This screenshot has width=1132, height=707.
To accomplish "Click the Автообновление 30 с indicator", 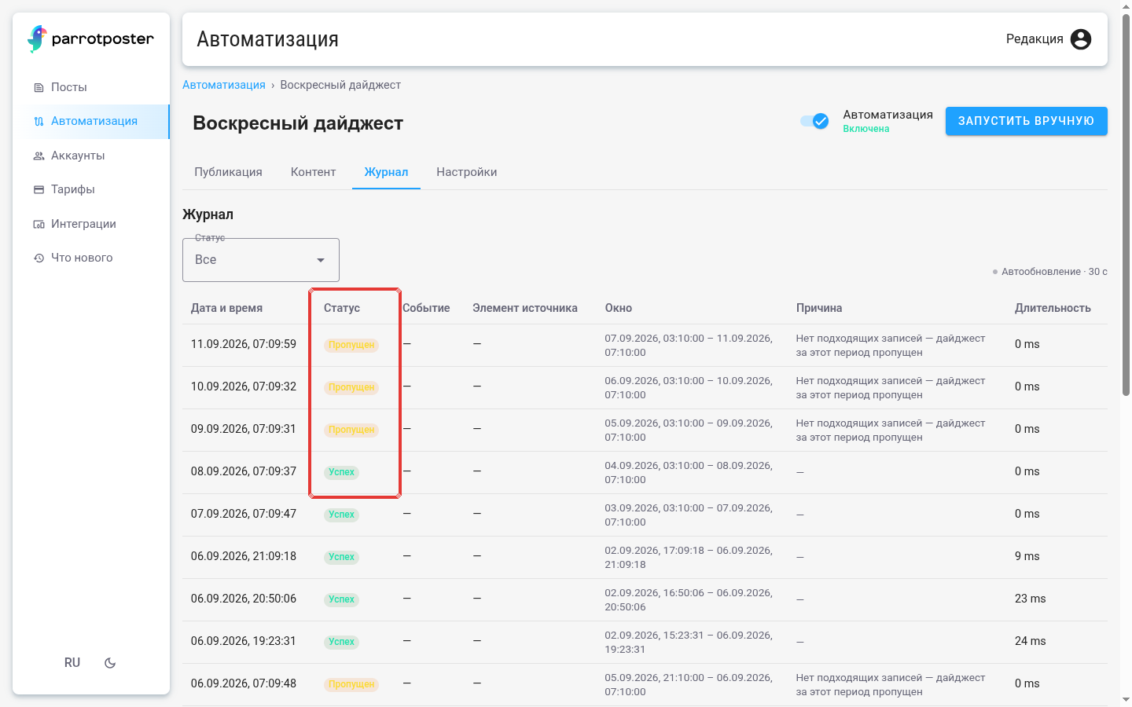I will pyautogui.click(x=1050, y=272).
